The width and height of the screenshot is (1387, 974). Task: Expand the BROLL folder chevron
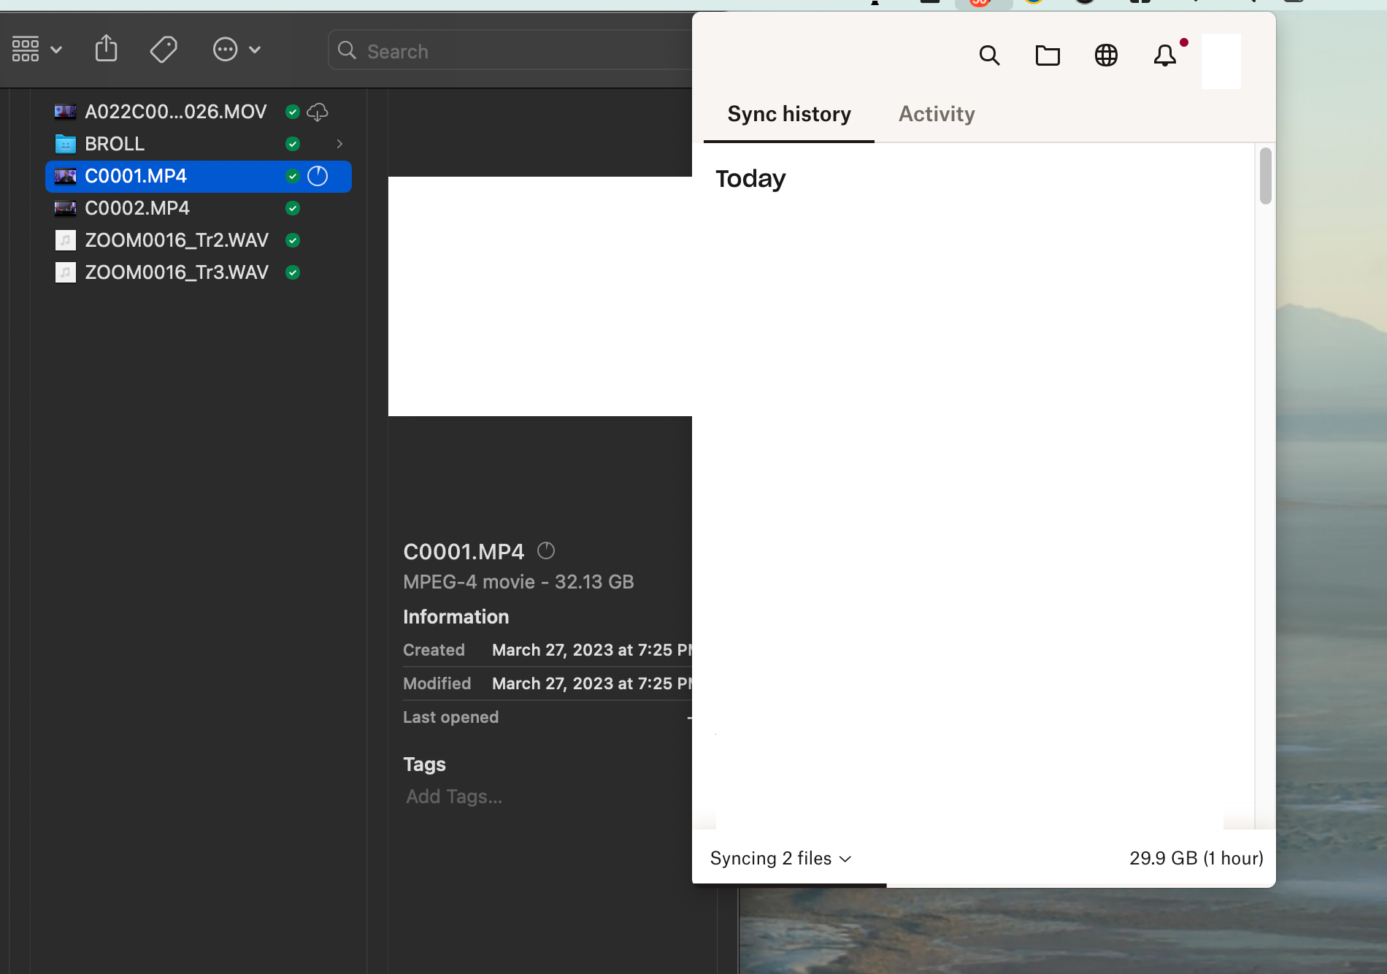(x=339, y=144)
